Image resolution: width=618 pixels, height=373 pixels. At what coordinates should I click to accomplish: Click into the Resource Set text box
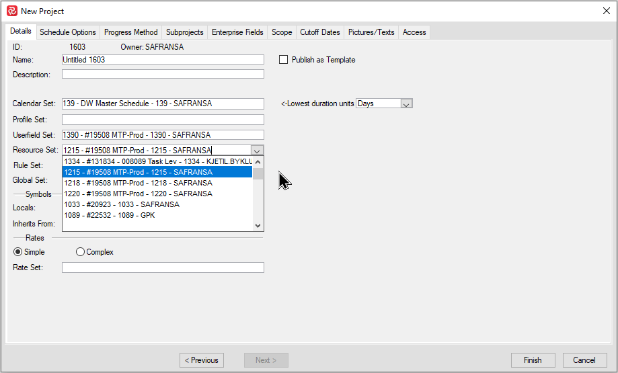click(x=156, y=150)
